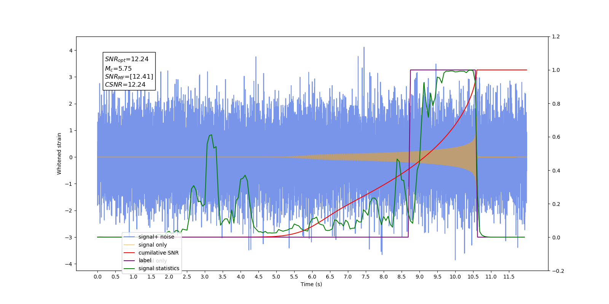Viewport: 609px width, 304px height.
Task: Click the 0.4 tick on right axis
Action: pos(556,171)
